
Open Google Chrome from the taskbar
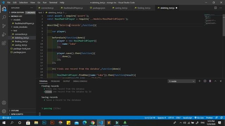coord(93,123)
